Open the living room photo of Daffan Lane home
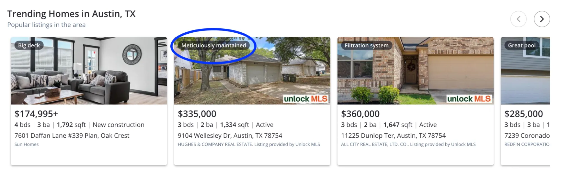 (x=89, y=71)
